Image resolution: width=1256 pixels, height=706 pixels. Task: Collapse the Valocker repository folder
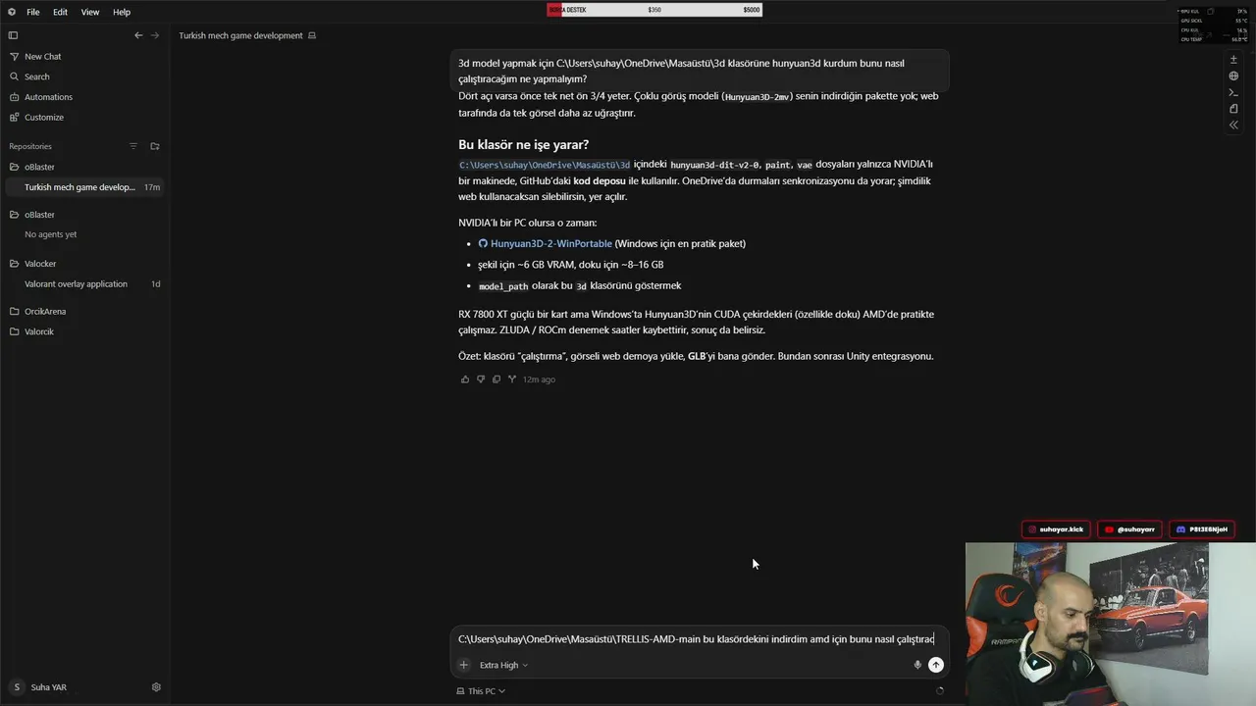click(x=84, y=264)
